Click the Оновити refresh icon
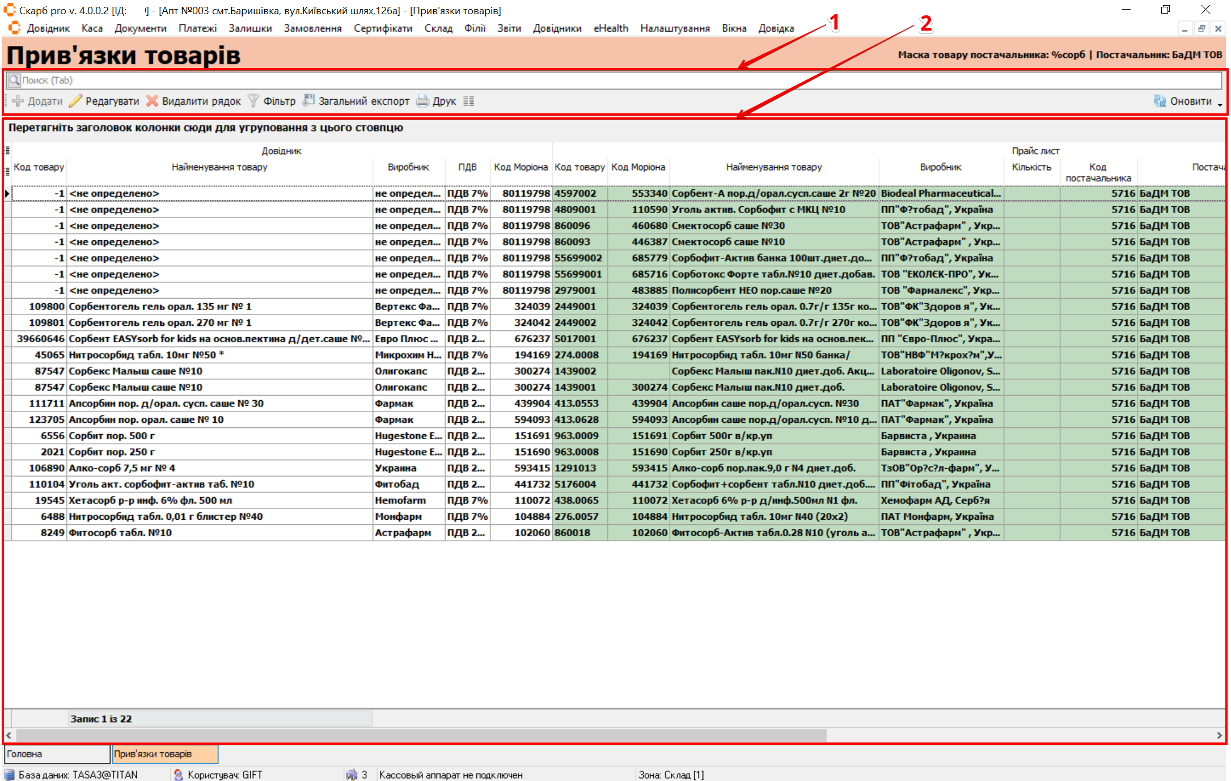The height and width of the screenshot is (781, 1231). coord(1160,101)
